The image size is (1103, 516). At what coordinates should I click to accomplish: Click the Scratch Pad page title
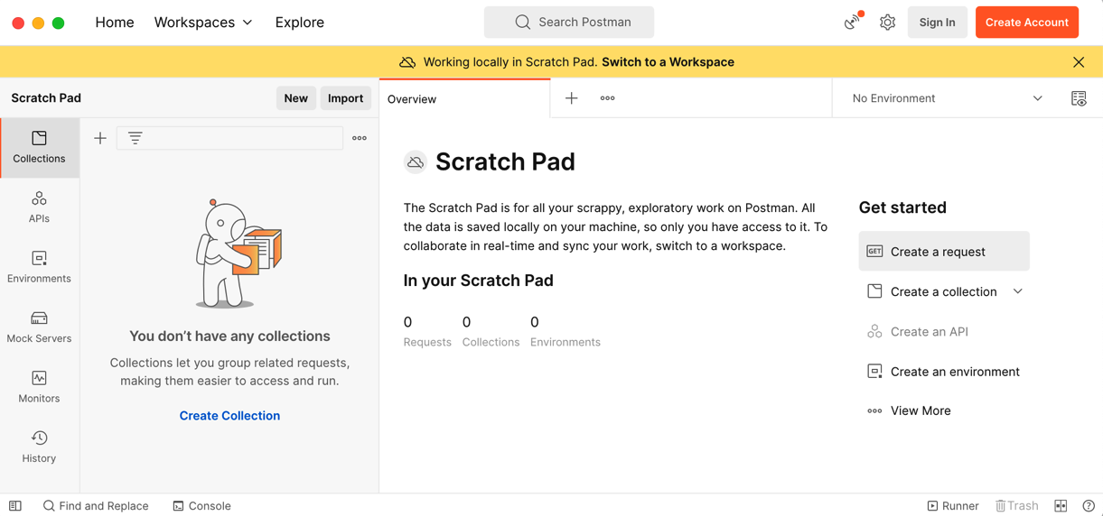pyautogui.click(x=505, y=161)
